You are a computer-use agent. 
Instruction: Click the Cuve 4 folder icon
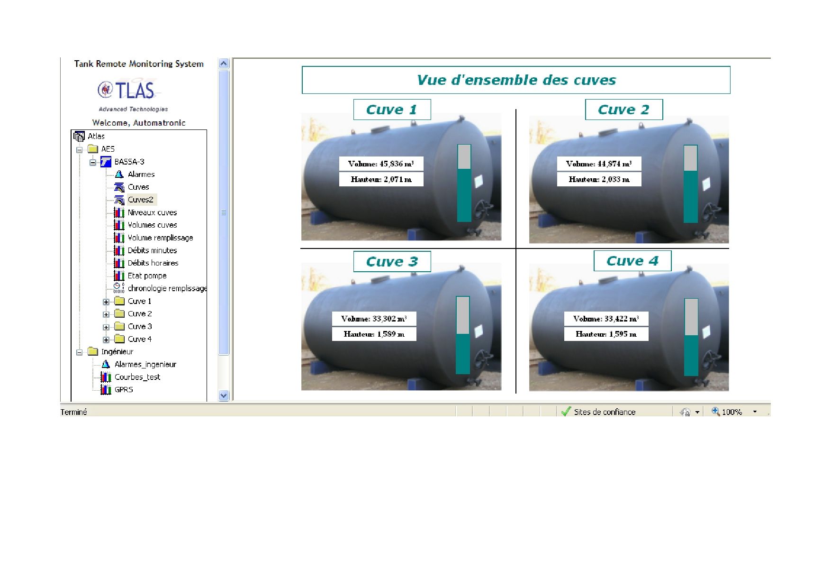click(120, 339)
